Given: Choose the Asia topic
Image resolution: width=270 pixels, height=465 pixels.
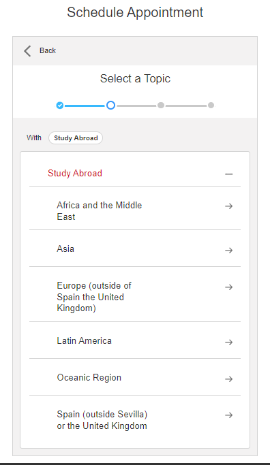Looking at the screenshot, I should 135,248.
